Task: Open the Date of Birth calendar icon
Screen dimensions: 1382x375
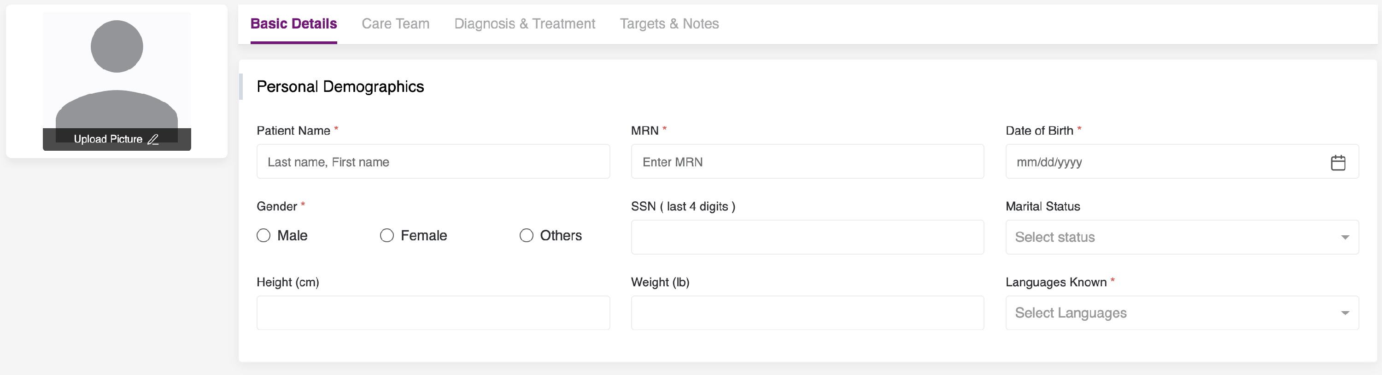Action: [1337, 162]
